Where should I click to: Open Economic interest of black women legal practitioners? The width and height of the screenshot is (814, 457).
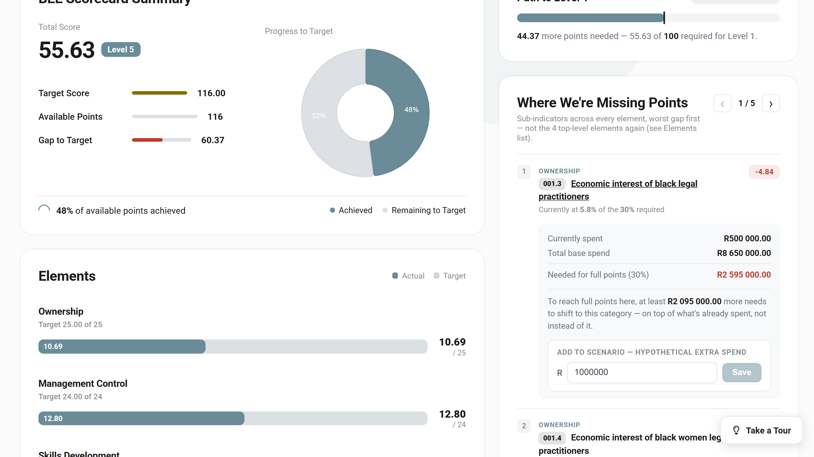coord(630,444)
